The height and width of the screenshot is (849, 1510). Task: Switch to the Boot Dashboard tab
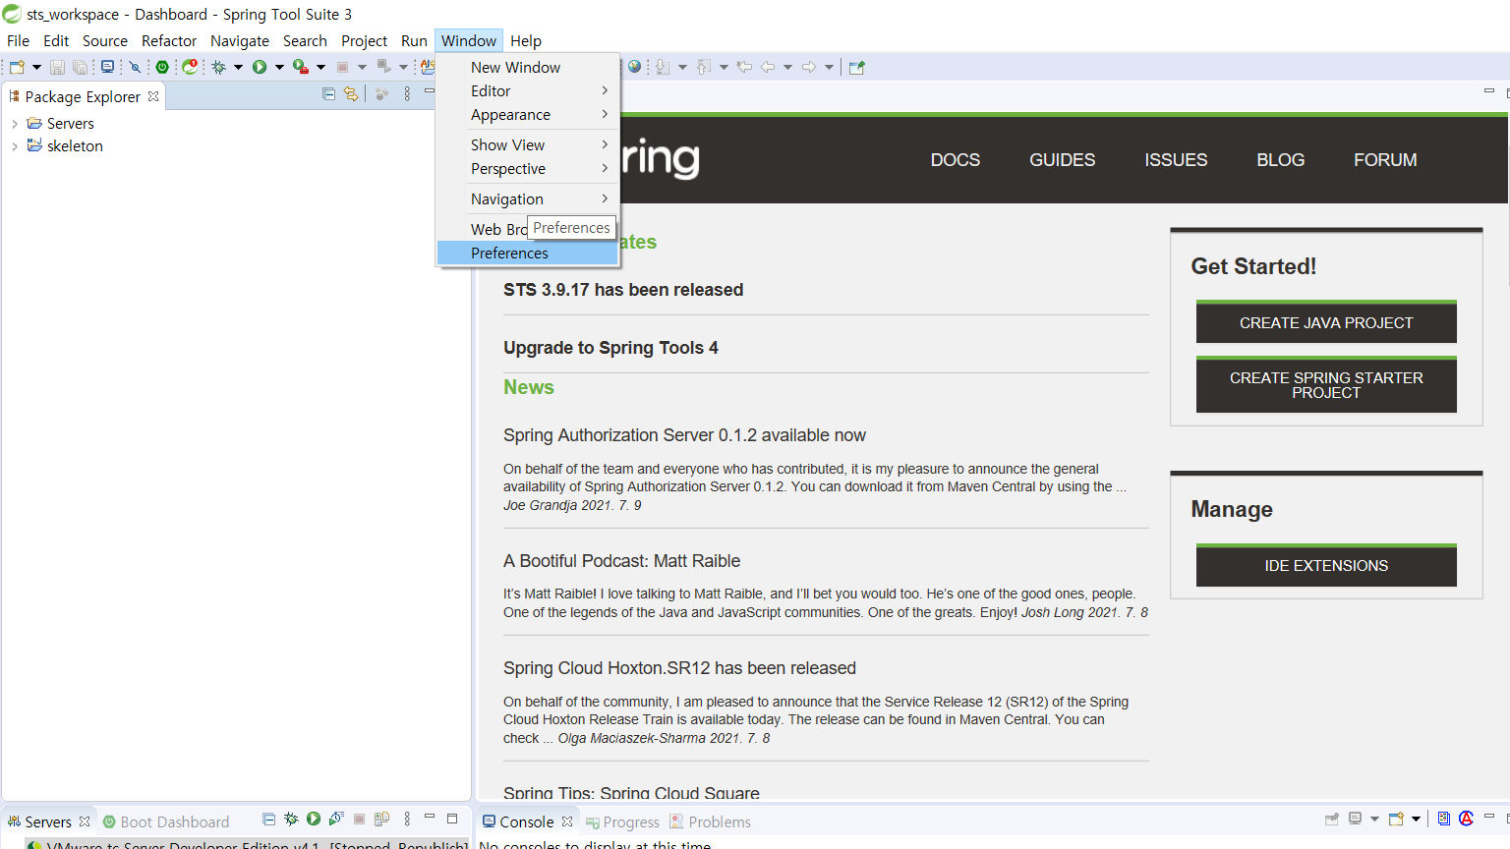(x=165, y=822)
